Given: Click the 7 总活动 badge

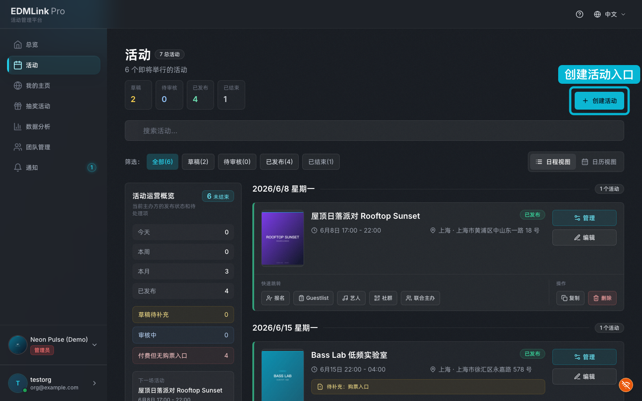Looking at the screenshot, I should coord(169,54).
